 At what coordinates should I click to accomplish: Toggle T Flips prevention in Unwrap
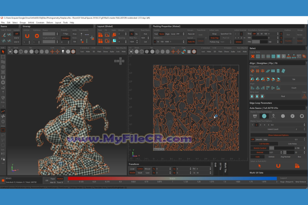(65, 34)
